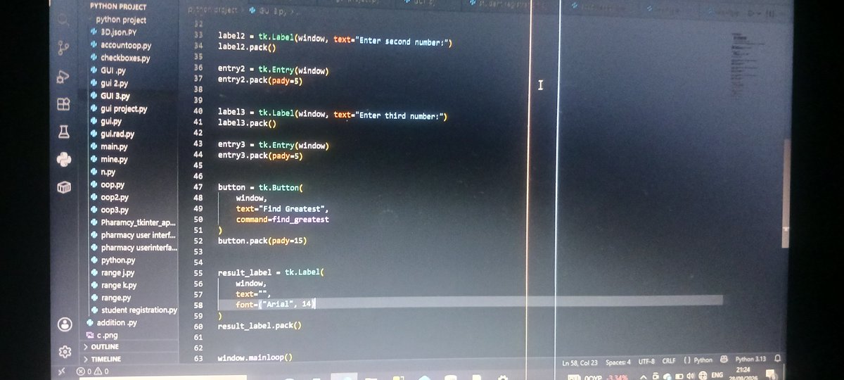Collapse the python project folder
The image size is (844, 380).
(121, 20)
